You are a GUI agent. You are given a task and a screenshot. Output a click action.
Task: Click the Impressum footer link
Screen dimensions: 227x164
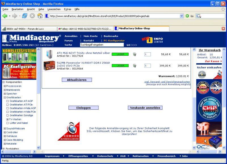(52, 156)
